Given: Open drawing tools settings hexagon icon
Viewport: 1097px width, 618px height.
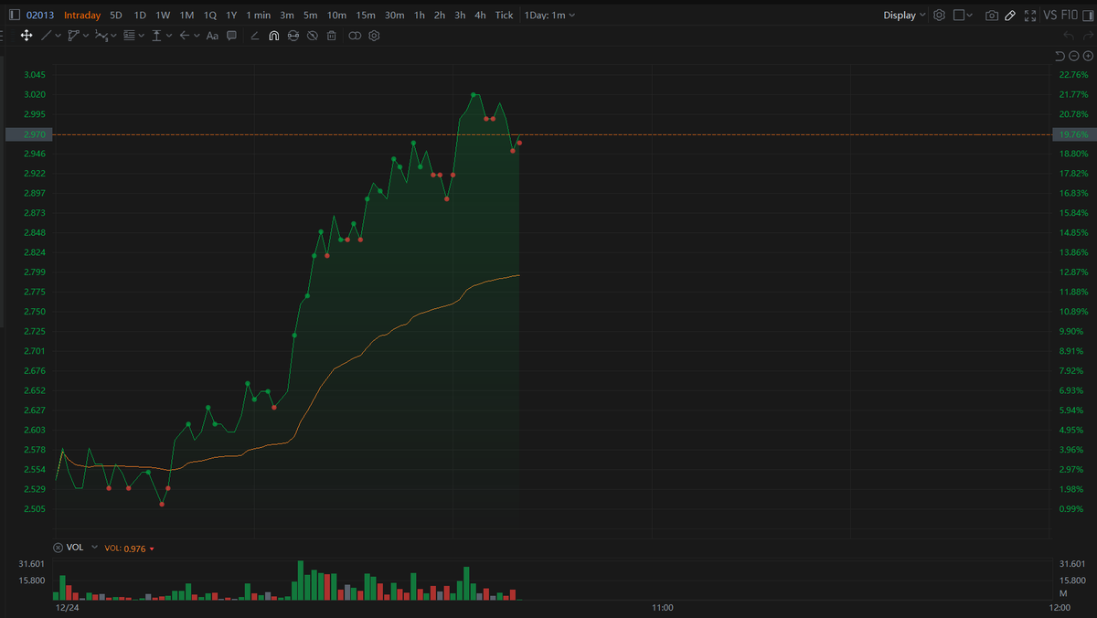Looking at the screenshot, I should (x=374, y=36).
